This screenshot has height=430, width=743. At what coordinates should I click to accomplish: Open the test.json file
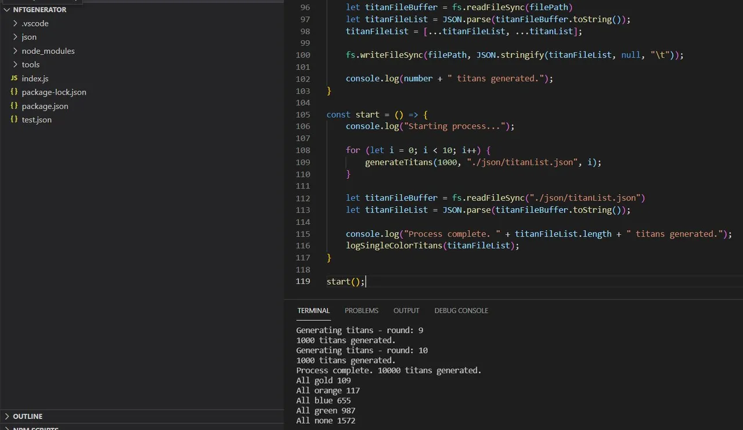click(37, 120)
